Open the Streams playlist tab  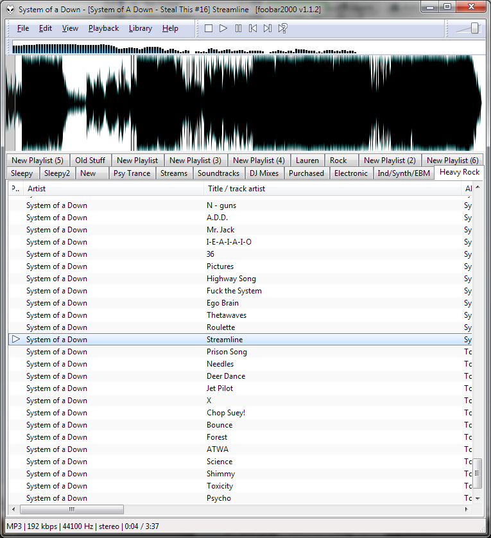[x=174, y=173]
